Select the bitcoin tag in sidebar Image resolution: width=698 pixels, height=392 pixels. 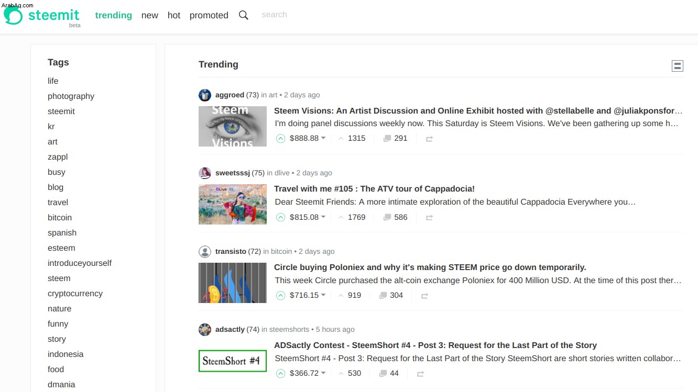tap(60, 218)
